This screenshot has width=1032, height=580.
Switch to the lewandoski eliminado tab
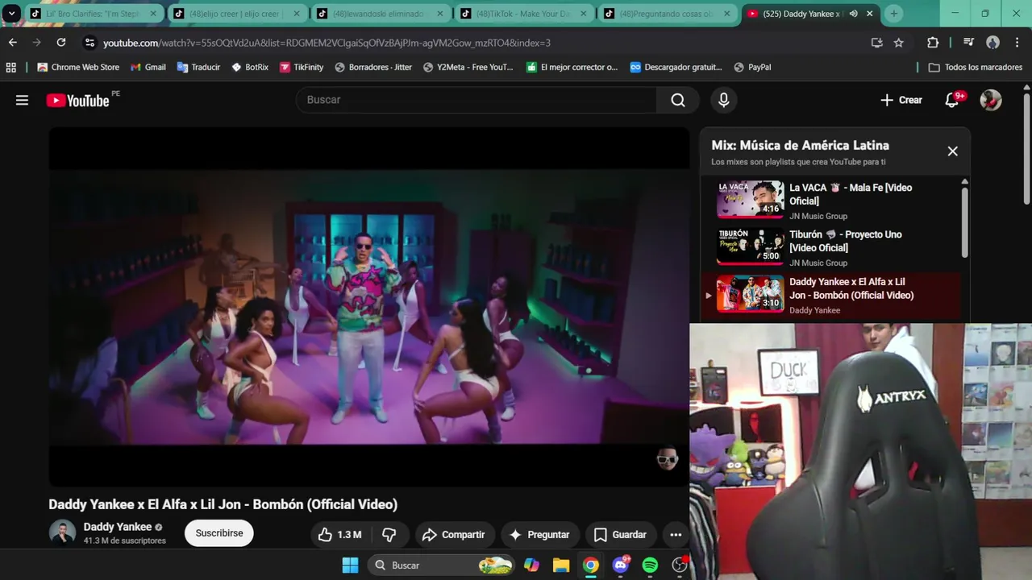coord(381,14)
